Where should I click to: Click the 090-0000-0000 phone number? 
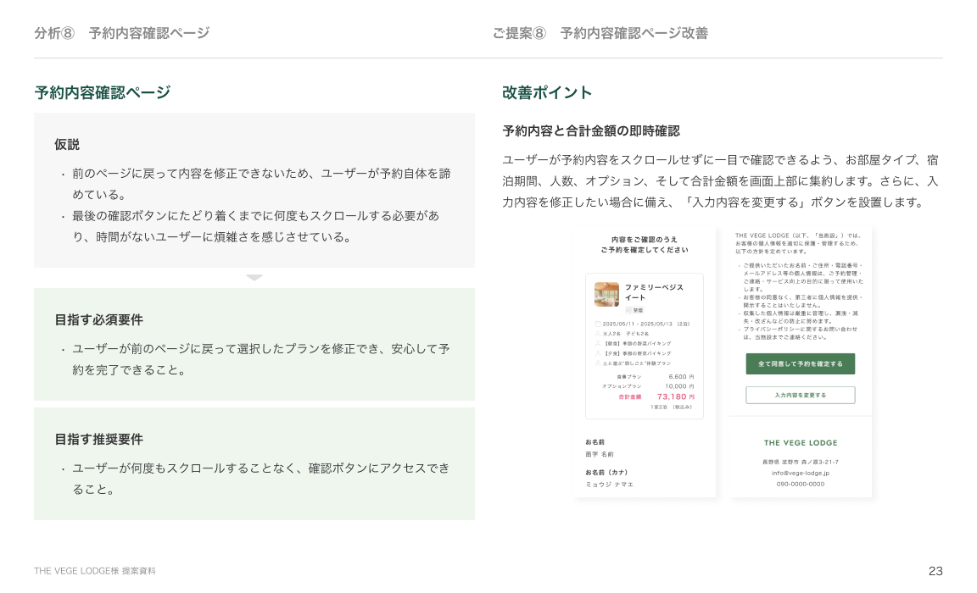pos(801,484)
